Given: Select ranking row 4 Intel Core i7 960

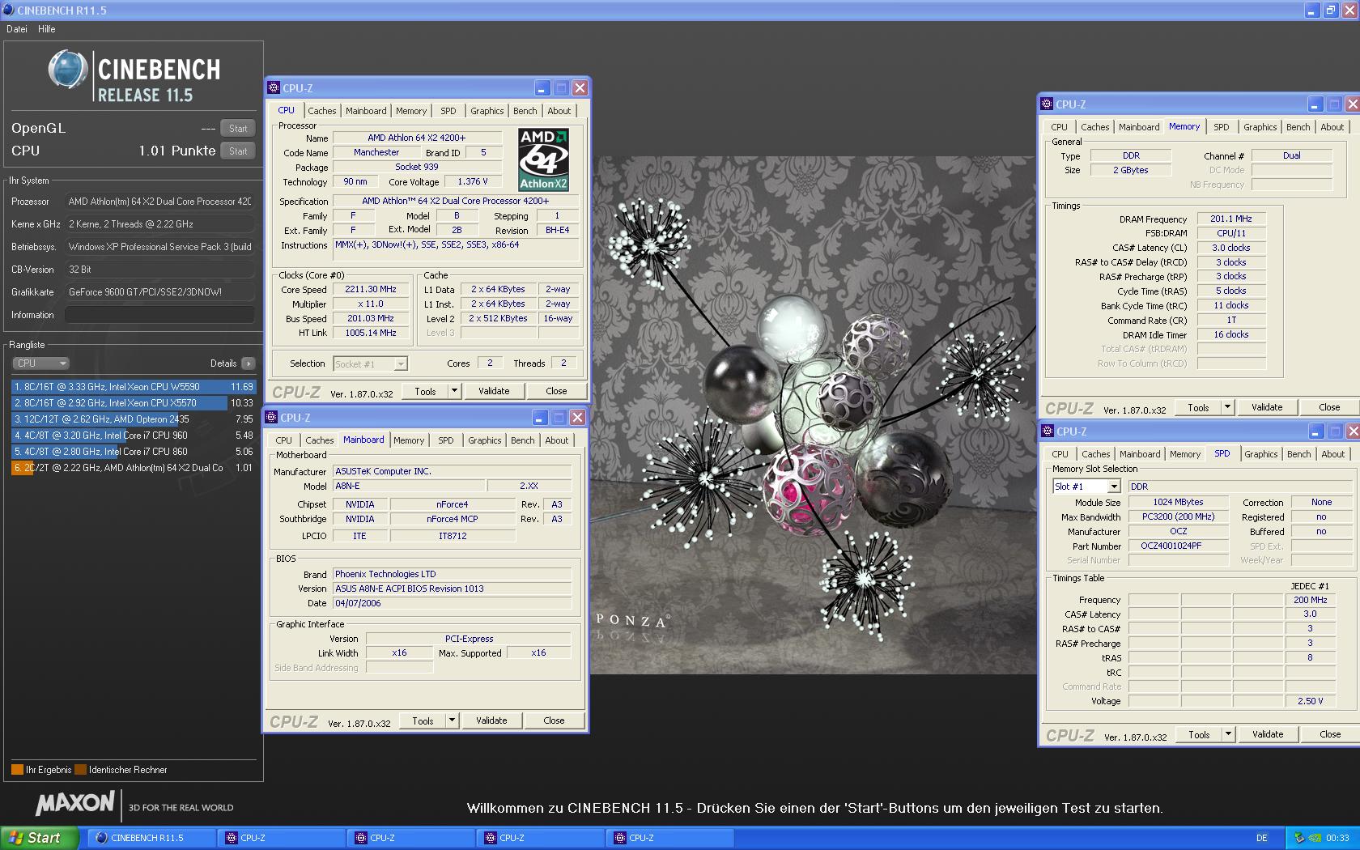Looking at the screenshot, I should pos(134,436).
